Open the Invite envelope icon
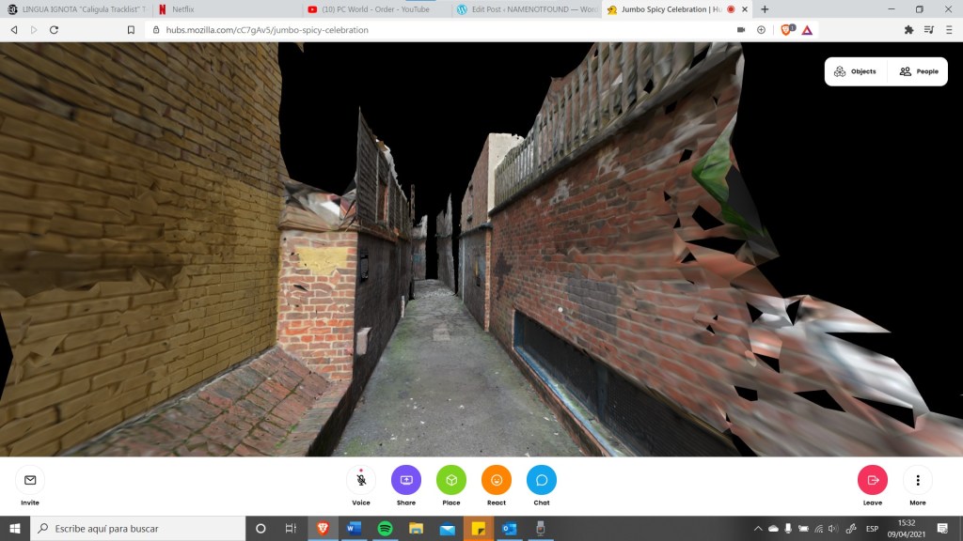 coord(30,480)
